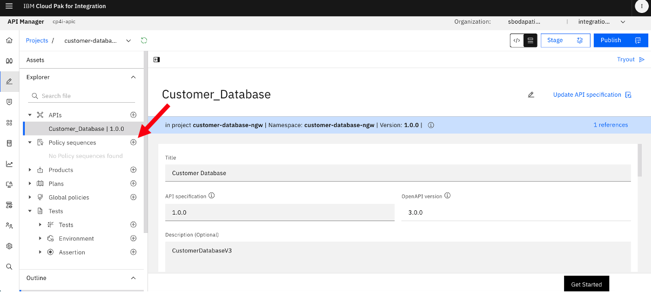Click the pencil edit icon beside title
The height and width of the screenshot is (293, 651).
tap(531, 95)
